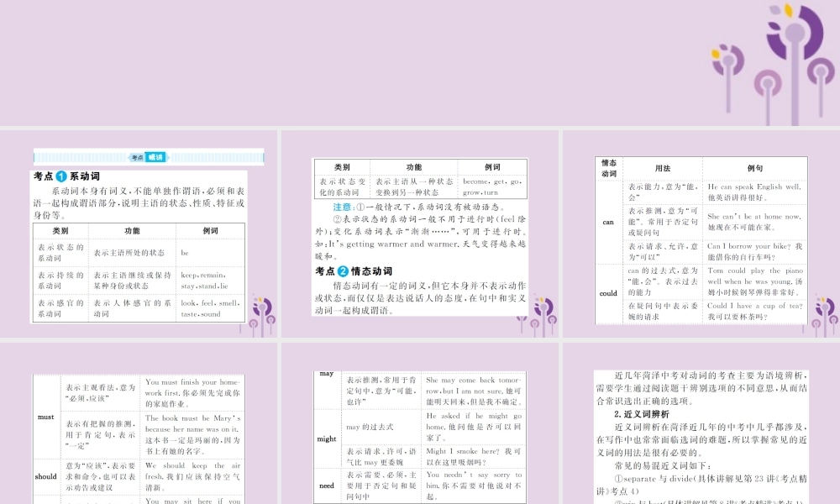This screenshot has height=504, width=840.
Task: Select the cell 'may 的过去式'
Action: [370, 427]
